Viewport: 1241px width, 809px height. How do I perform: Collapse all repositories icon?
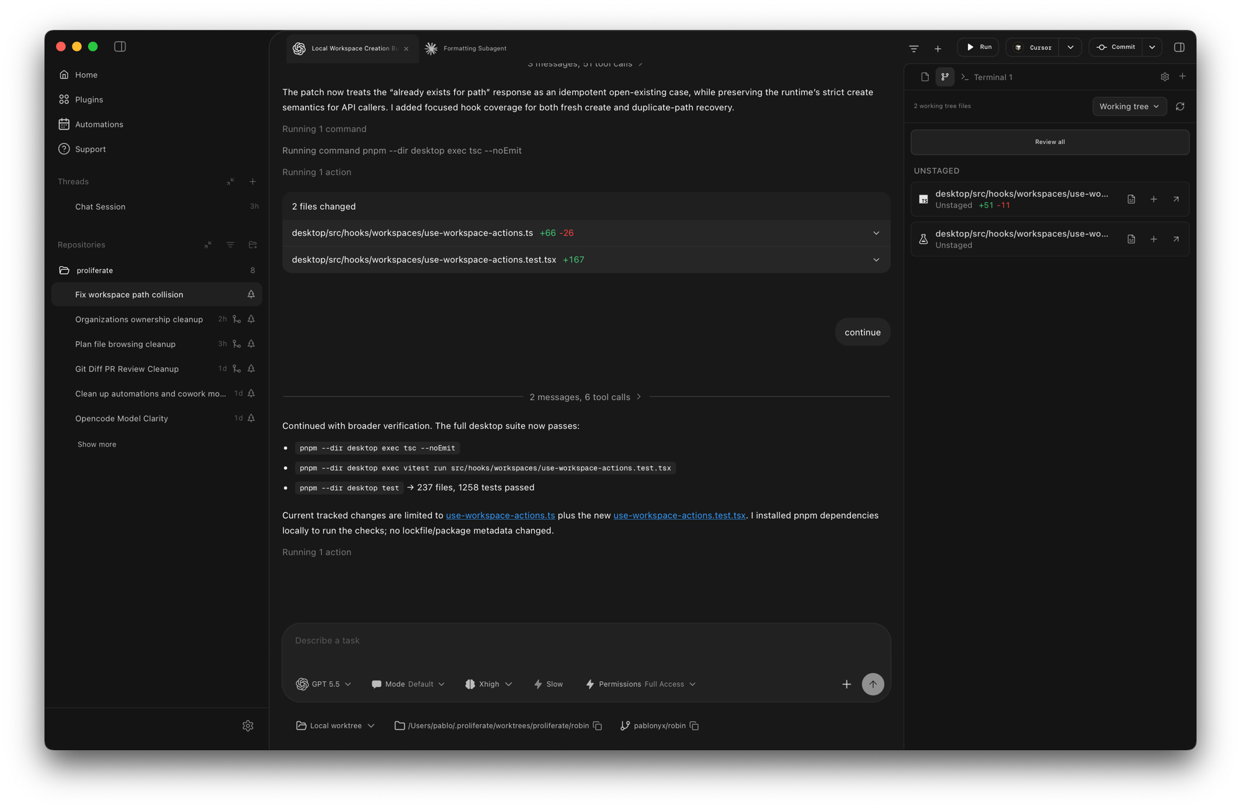point(208,245)
